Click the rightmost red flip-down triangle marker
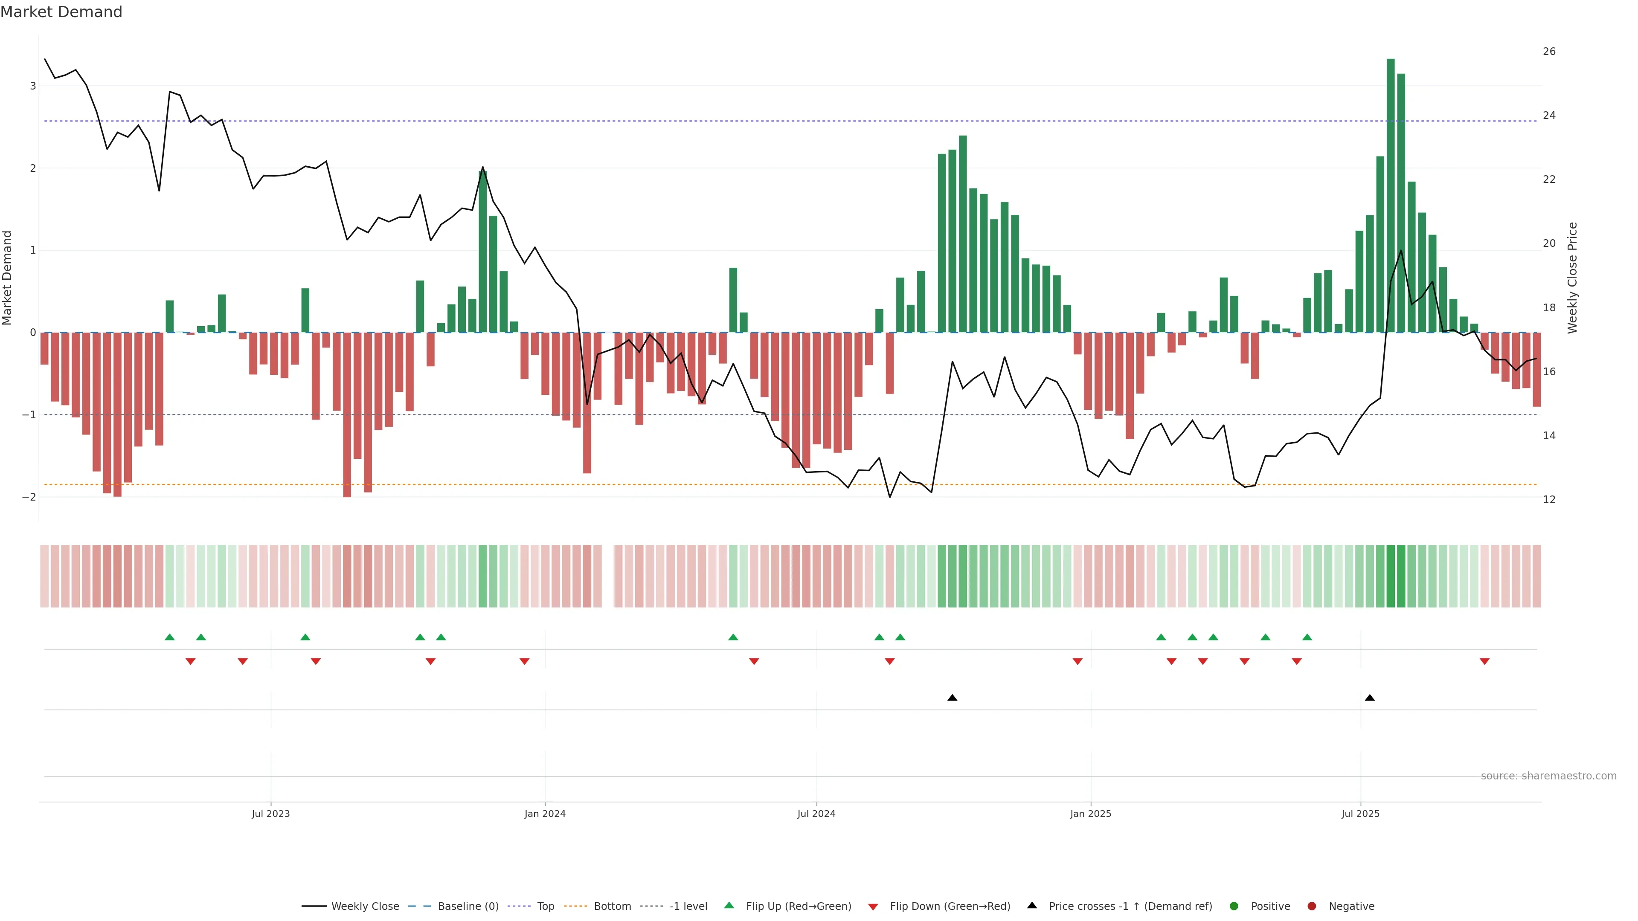The width and height of the screenshot is (1638, 921). tap(1485, 662)
